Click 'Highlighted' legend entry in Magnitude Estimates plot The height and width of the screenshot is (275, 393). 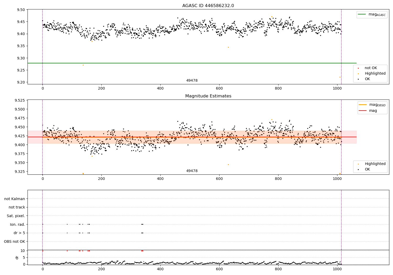[x=375, y=164]
